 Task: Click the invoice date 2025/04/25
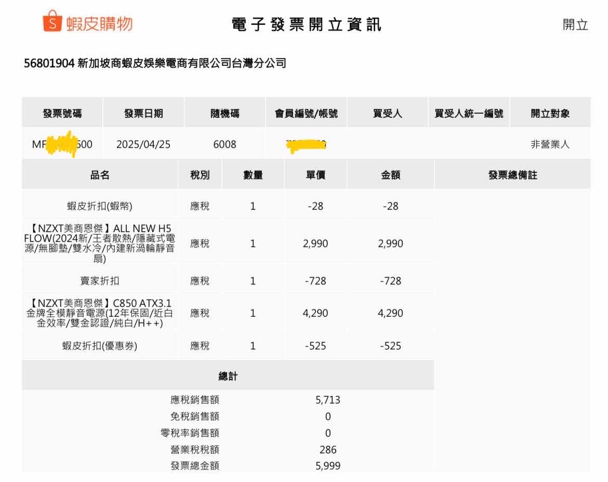pos(143,144)
